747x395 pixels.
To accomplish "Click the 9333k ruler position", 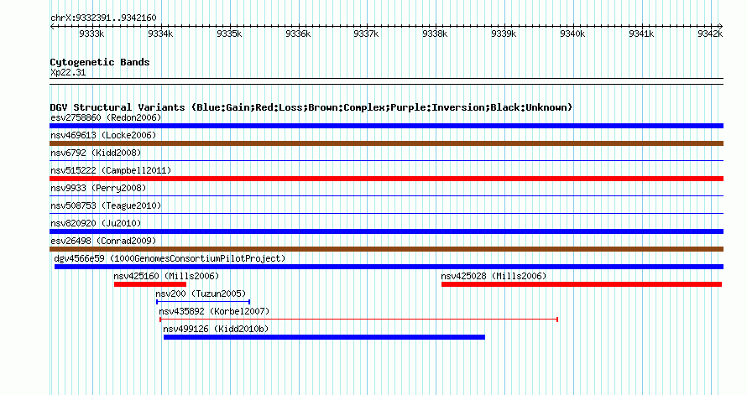I will (91, 34).
